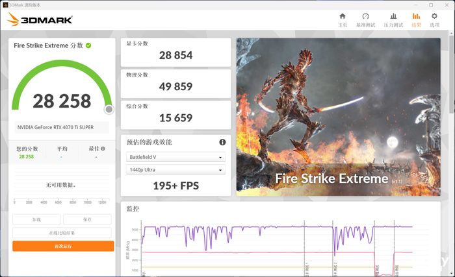455x277 pixels.
Task: Click the 平均 average label
Action: point(62,149)
